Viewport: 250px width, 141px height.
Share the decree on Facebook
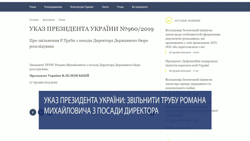[x=33, y=112]
